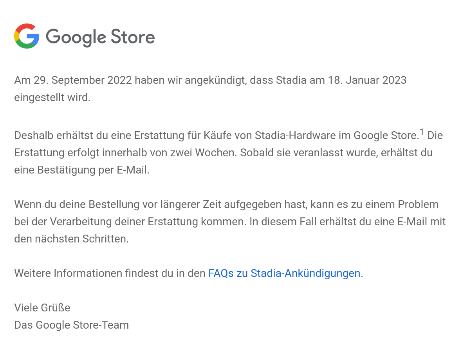
Task: Click the word Deshalb starting second paragraph
Action: coord(34,136)
